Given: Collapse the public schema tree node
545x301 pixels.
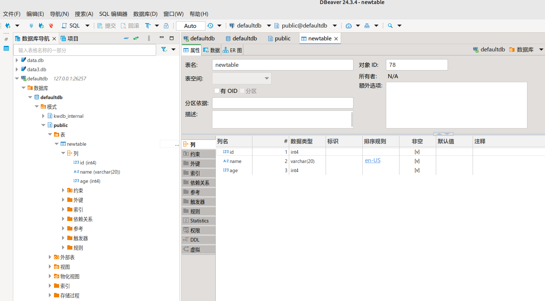Looking at the screenshot, I should (43, 125).
